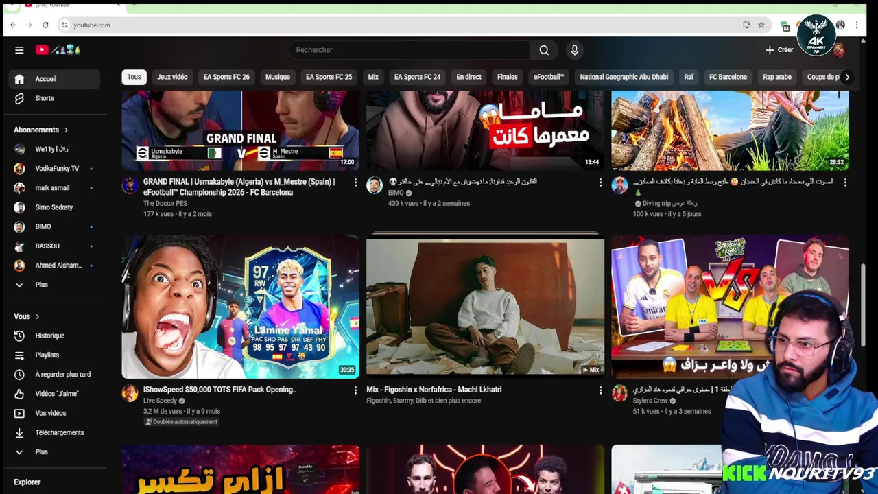This screenshot has width=878, height=494.
Task: Select Finales filter chip
Action: (x=508, y=77)
